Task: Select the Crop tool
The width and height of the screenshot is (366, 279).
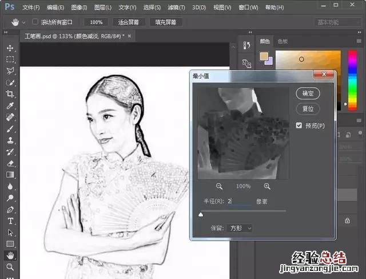Action: coord(10,94)
